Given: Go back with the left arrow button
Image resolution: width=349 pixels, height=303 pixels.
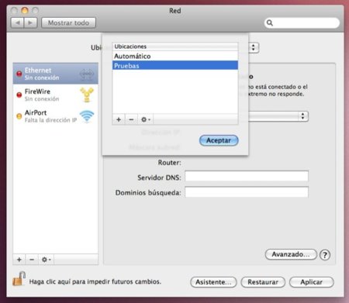Looking at the screenshot, I should (x=18, y=22).
